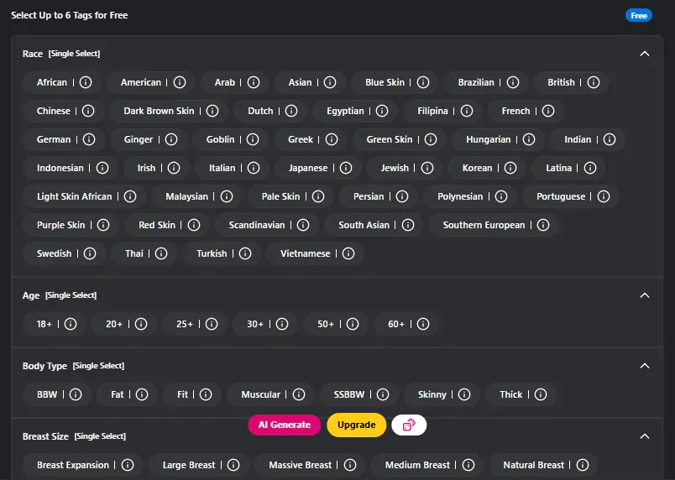Viewport: 675px width, 480px height.
Task: Click the info icon next to Skinny
Action: coord(465,394)
